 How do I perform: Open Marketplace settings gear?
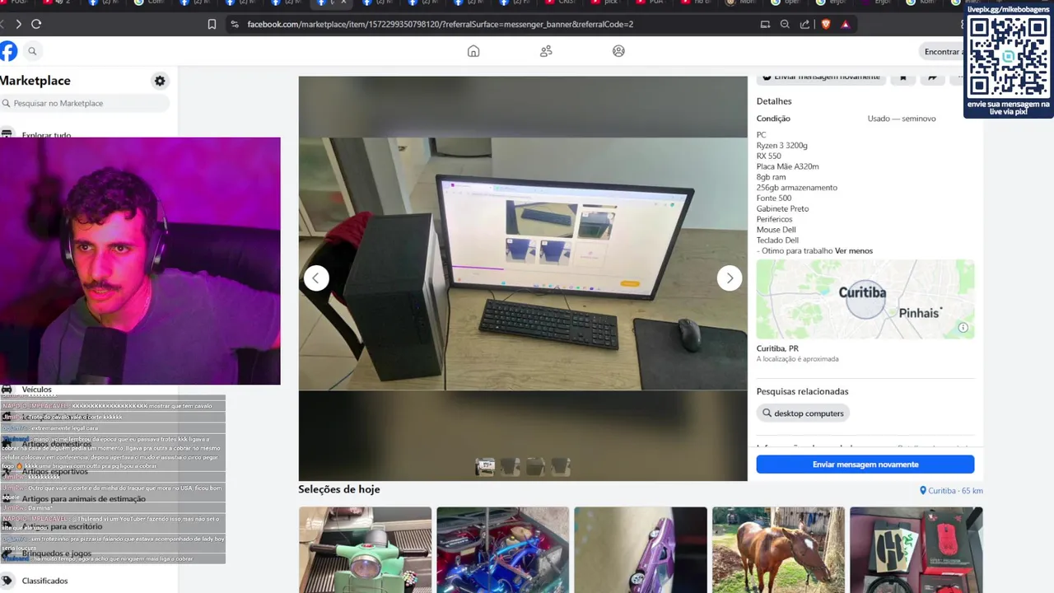tap(160, 81)
